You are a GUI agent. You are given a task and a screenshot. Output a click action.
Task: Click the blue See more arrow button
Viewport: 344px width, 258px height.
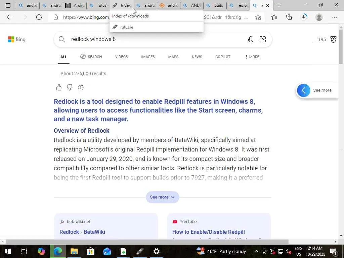304,90
